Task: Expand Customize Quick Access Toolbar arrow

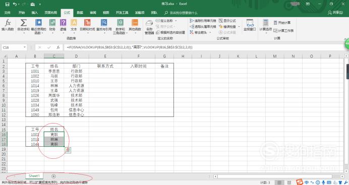Action: (40, 4)
